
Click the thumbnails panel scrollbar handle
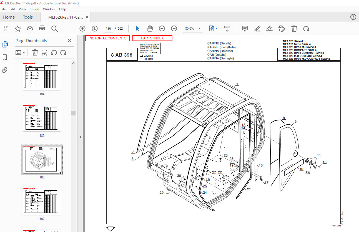pyautogui.click(x=73, y=113)
